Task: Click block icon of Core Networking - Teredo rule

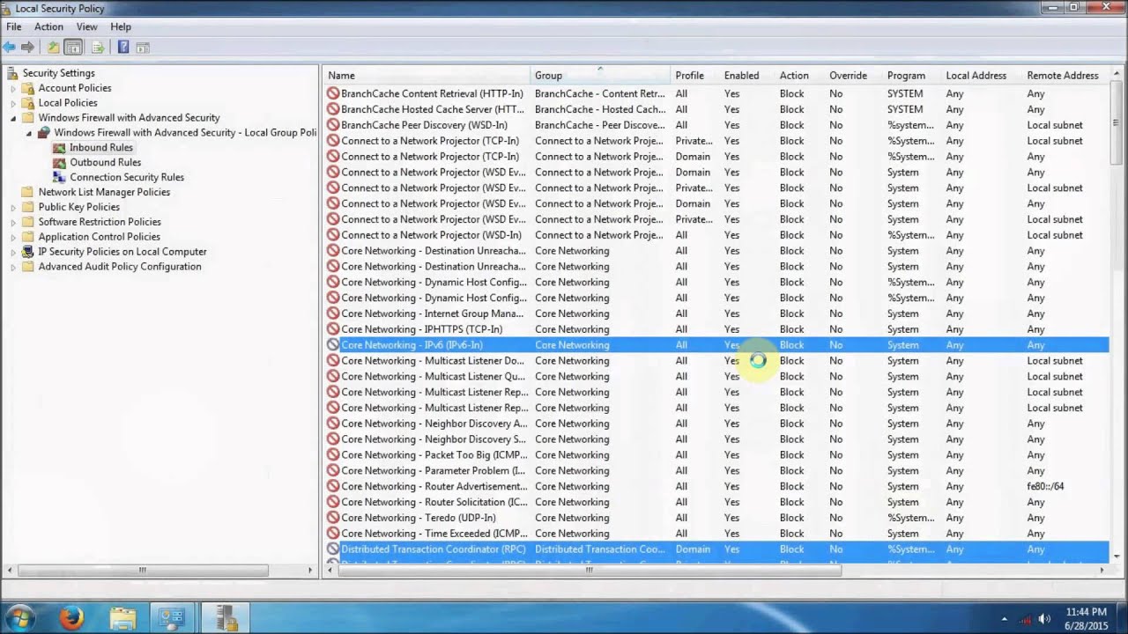Action: point(333,518)
